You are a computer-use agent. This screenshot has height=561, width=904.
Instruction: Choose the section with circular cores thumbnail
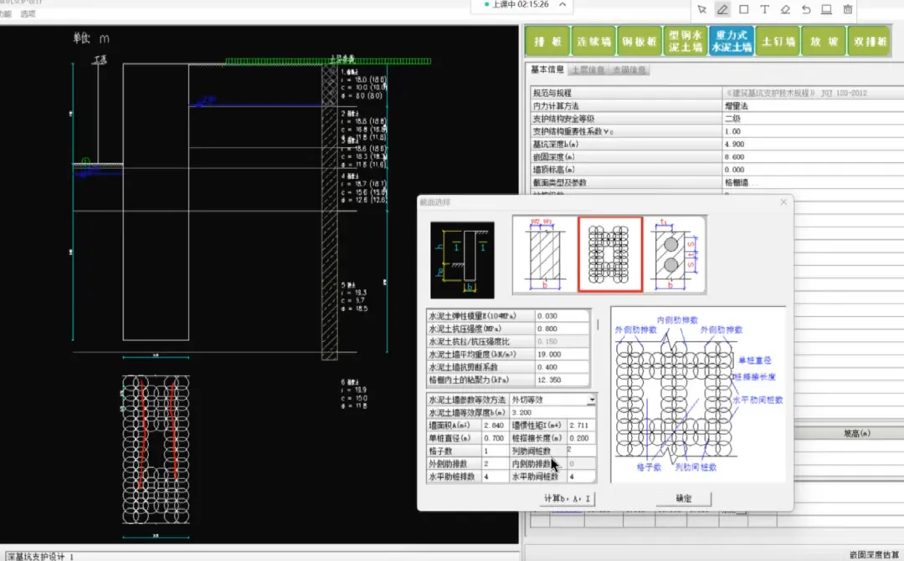(x=675, y=255)
